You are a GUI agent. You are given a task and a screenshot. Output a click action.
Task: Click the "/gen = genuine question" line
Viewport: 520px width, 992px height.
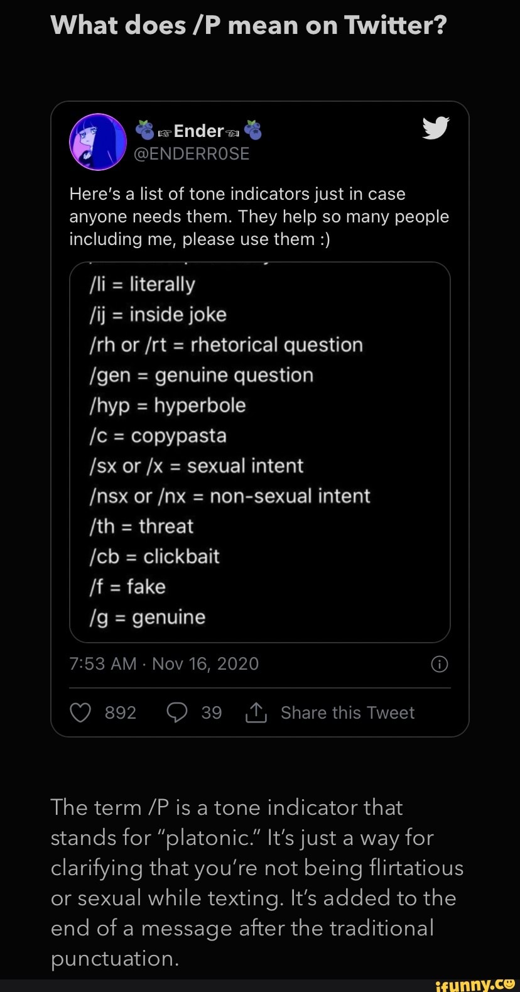pos(202,375)
